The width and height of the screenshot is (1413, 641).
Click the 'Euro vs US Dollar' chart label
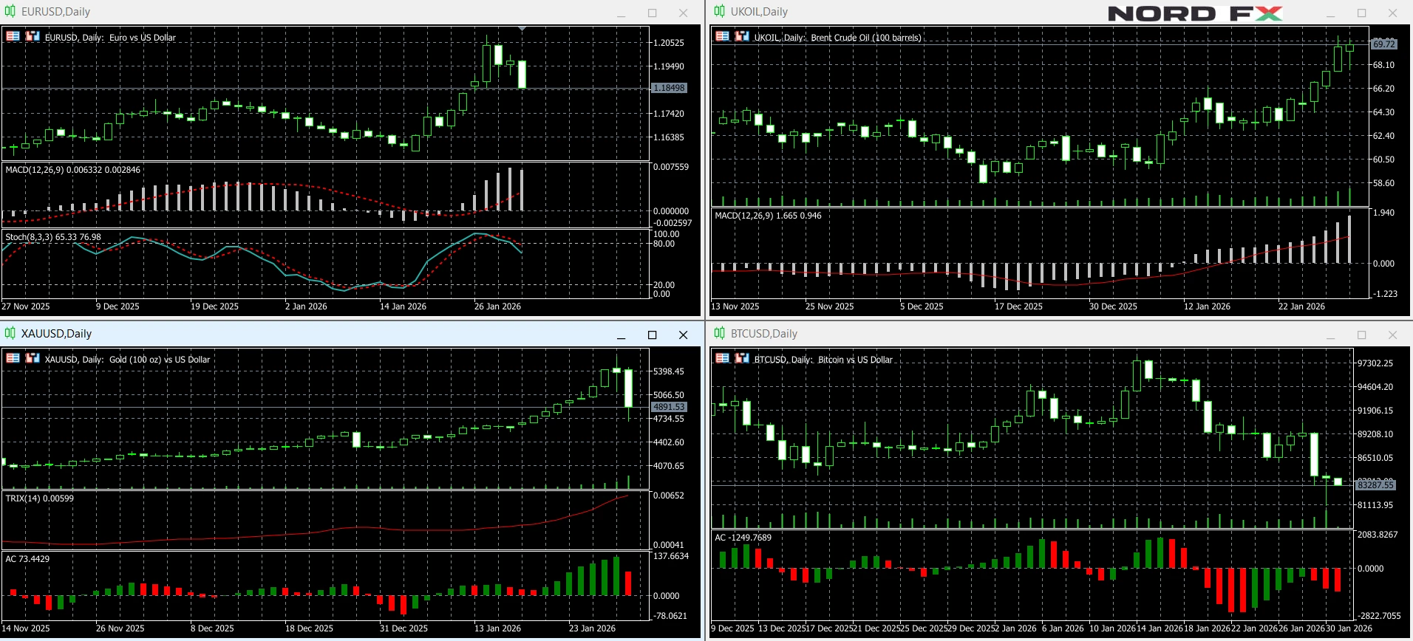[143, 38]
